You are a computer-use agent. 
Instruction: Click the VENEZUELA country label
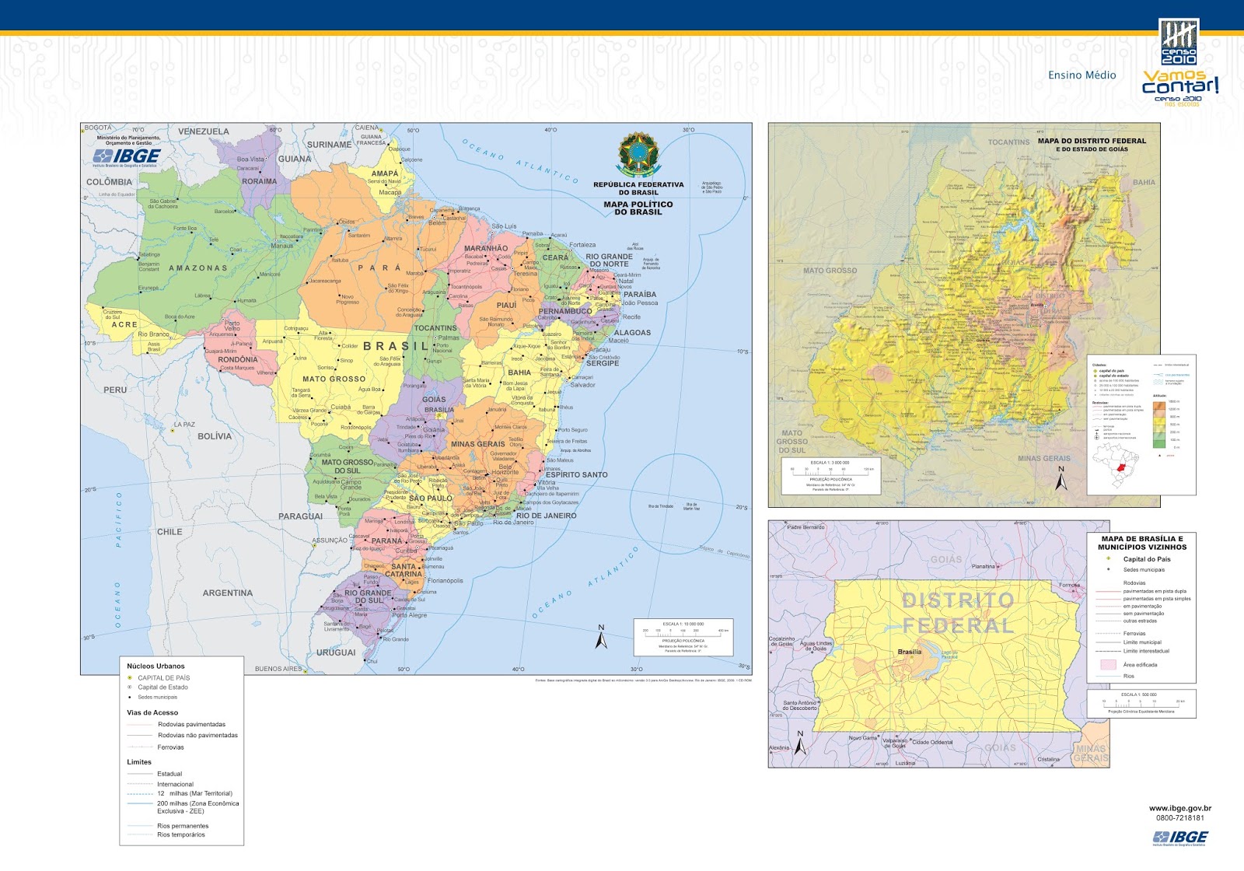[x=204, y=131]
